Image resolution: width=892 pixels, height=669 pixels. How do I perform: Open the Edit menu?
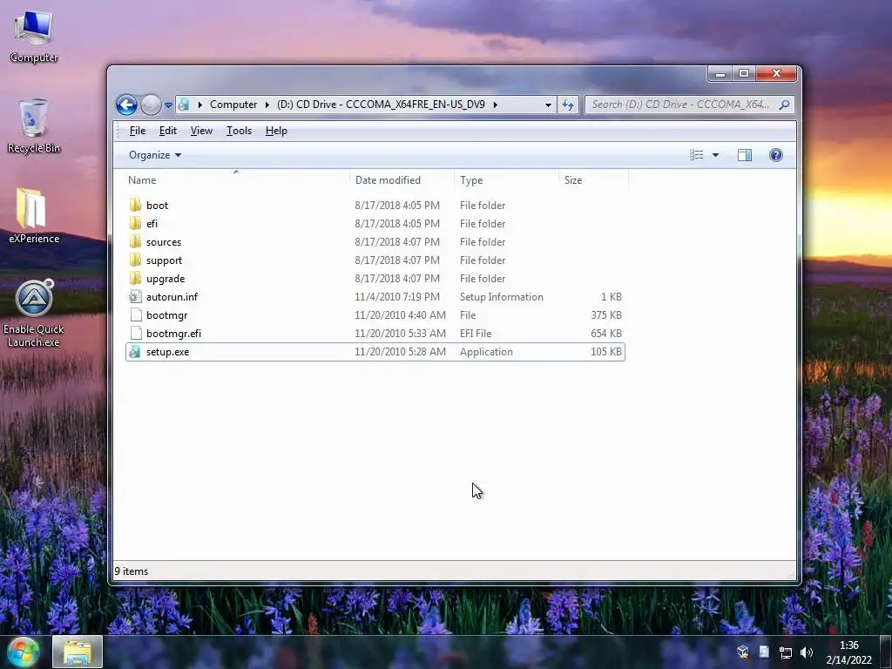[x=168, y=131]
